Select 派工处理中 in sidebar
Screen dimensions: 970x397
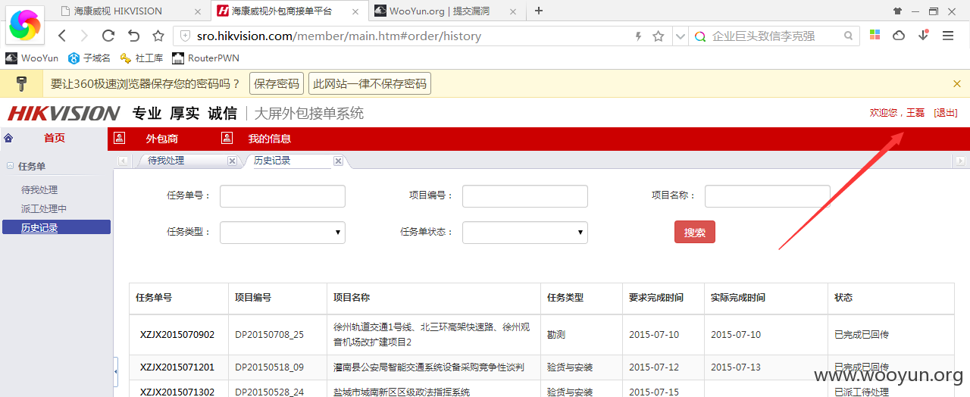[x=44, y=209]
